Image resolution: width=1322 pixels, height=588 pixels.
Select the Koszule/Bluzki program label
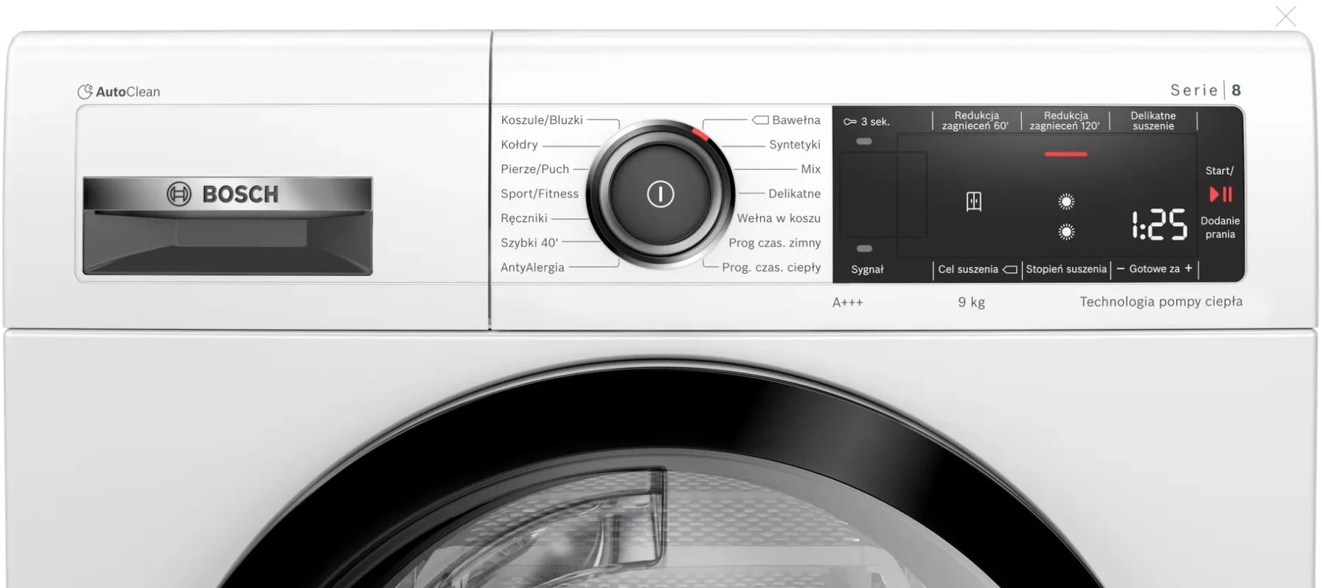(x=542, y=120)
